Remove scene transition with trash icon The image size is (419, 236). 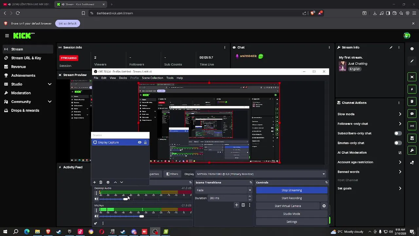(x=243, y=205)
